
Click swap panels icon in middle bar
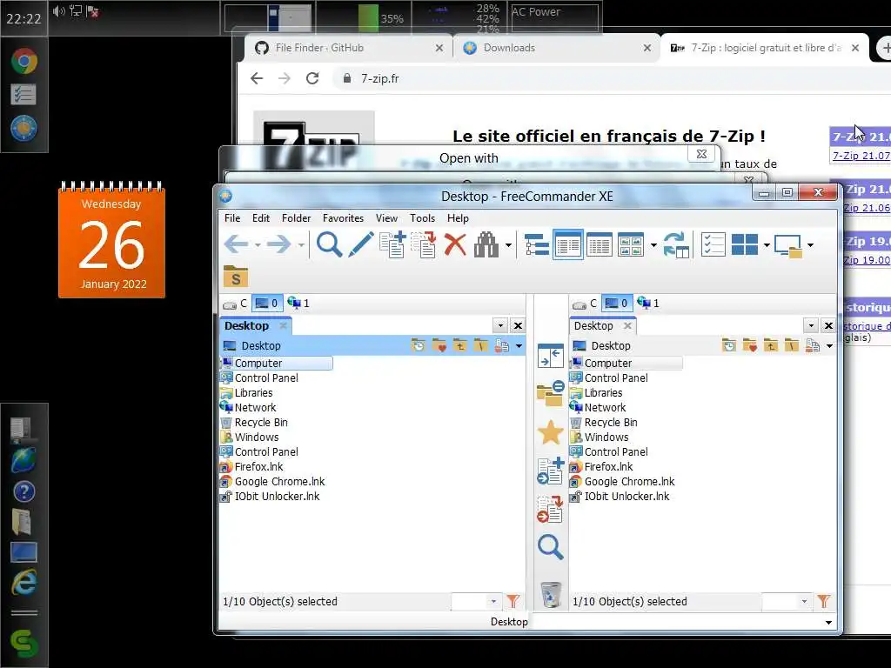click(550, 356)
